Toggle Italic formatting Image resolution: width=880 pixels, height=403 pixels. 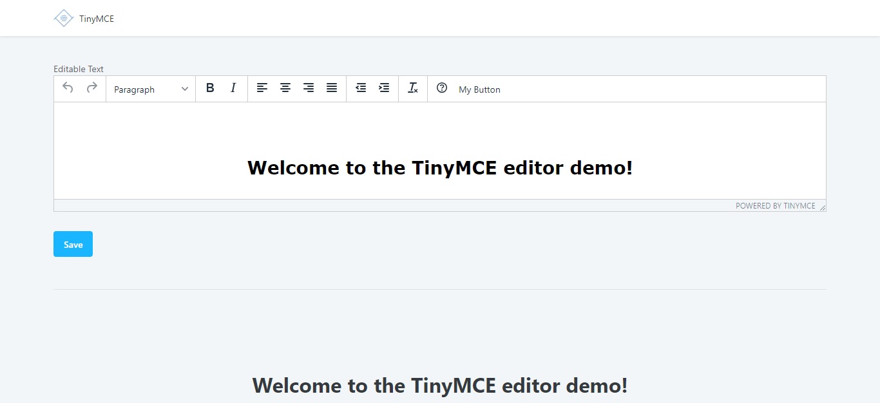(233, 88)
